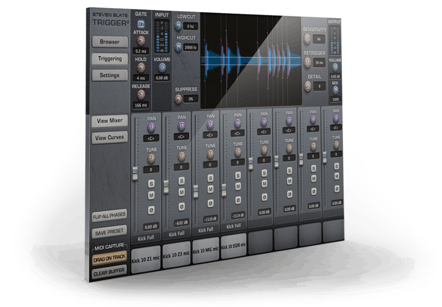The height and width of the screenshot is (307, 442).
Task: Flip phase on Kick 10 SSDR mic channel
Action: tap(238, 200)
